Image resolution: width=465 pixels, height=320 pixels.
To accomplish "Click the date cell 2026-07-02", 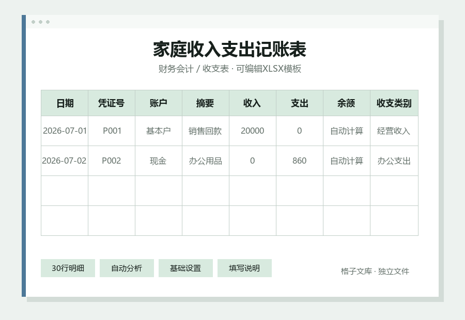I will tap(65, 161).
